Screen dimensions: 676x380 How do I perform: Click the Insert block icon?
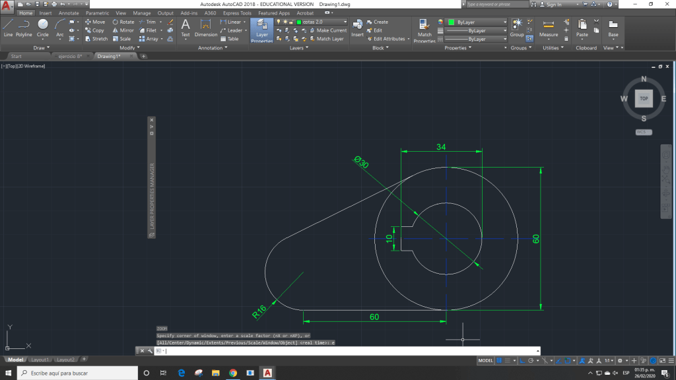(x=357, y=26)
